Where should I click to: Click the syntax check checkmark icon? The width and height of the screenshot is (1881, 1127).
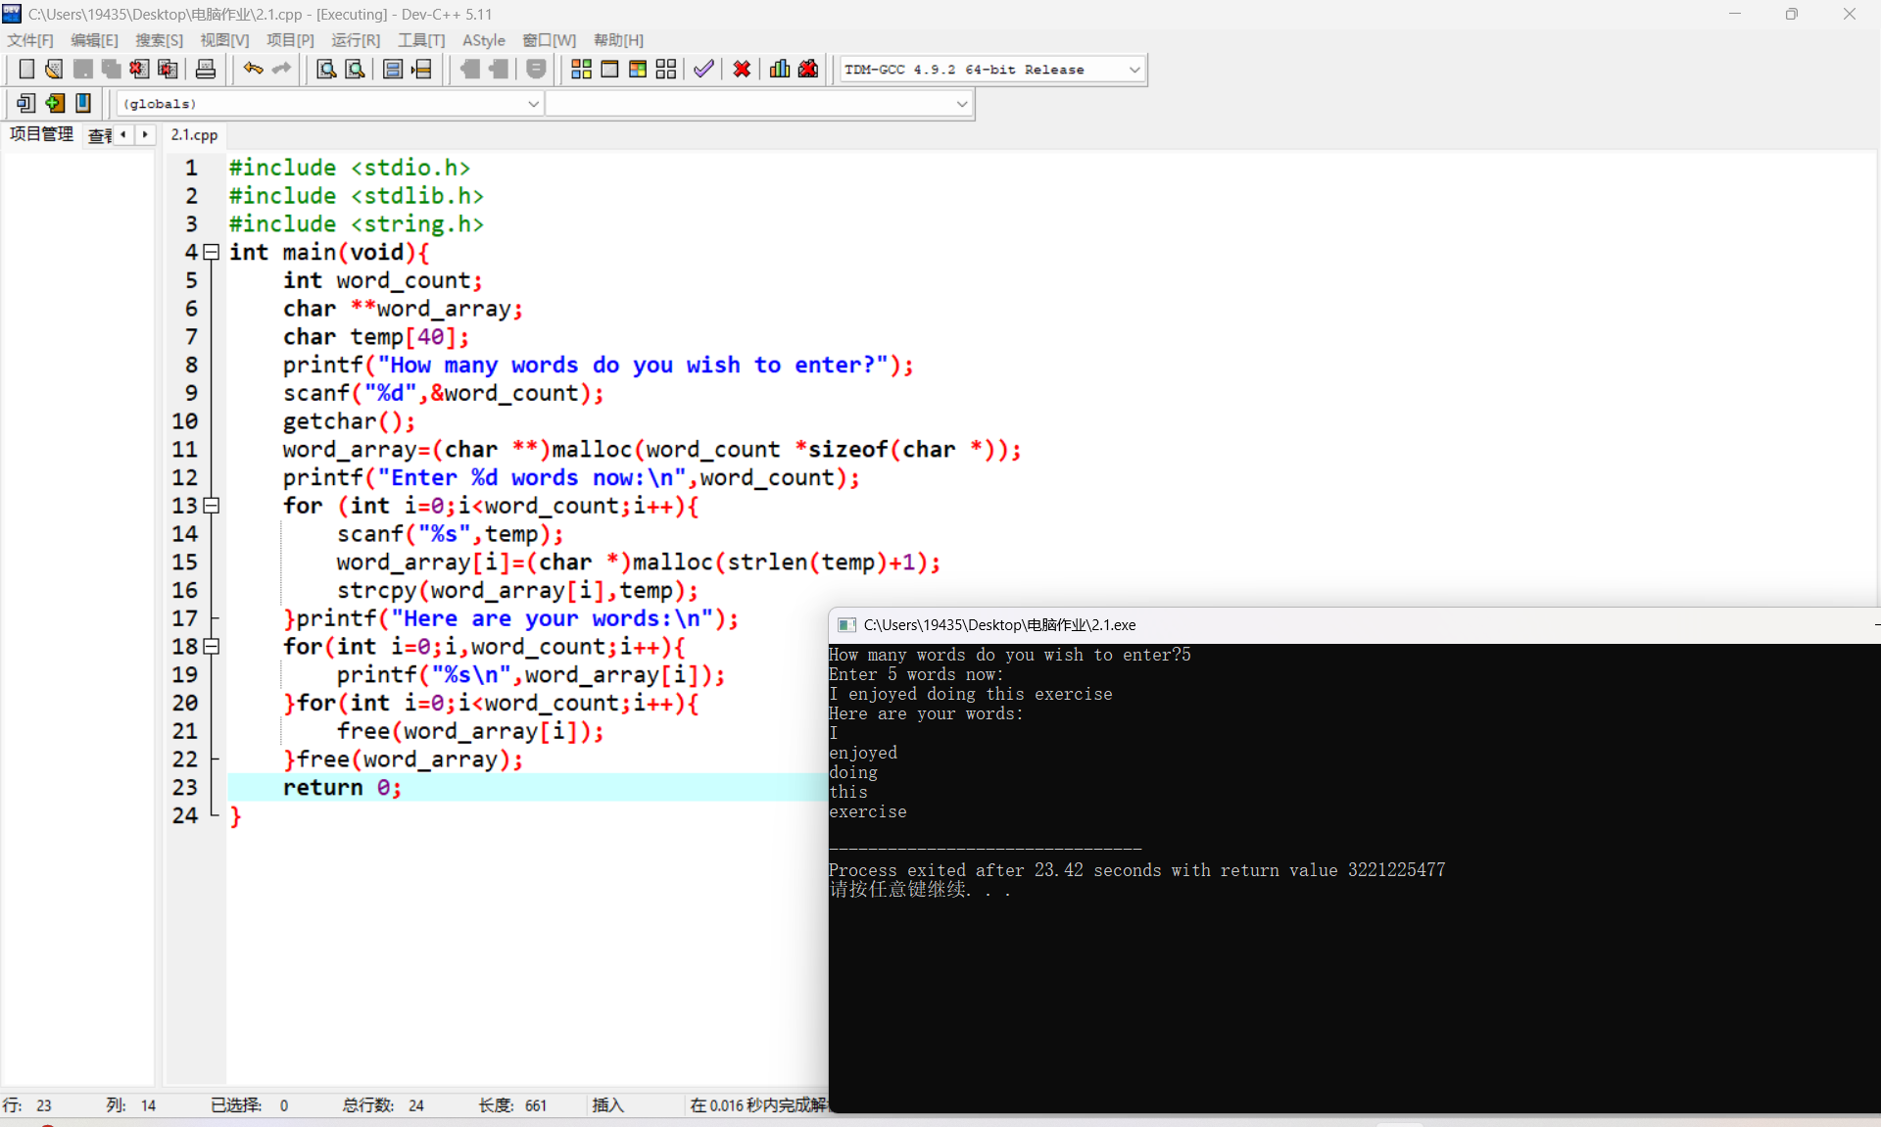(703, 70)
